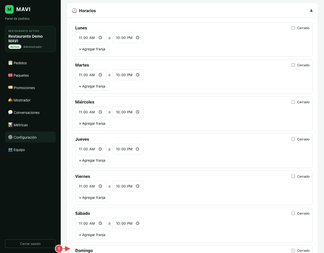This screenshot has width=324, height=253.
Task: Mark Domingo as Cerrado
Action: coord(293,250)
